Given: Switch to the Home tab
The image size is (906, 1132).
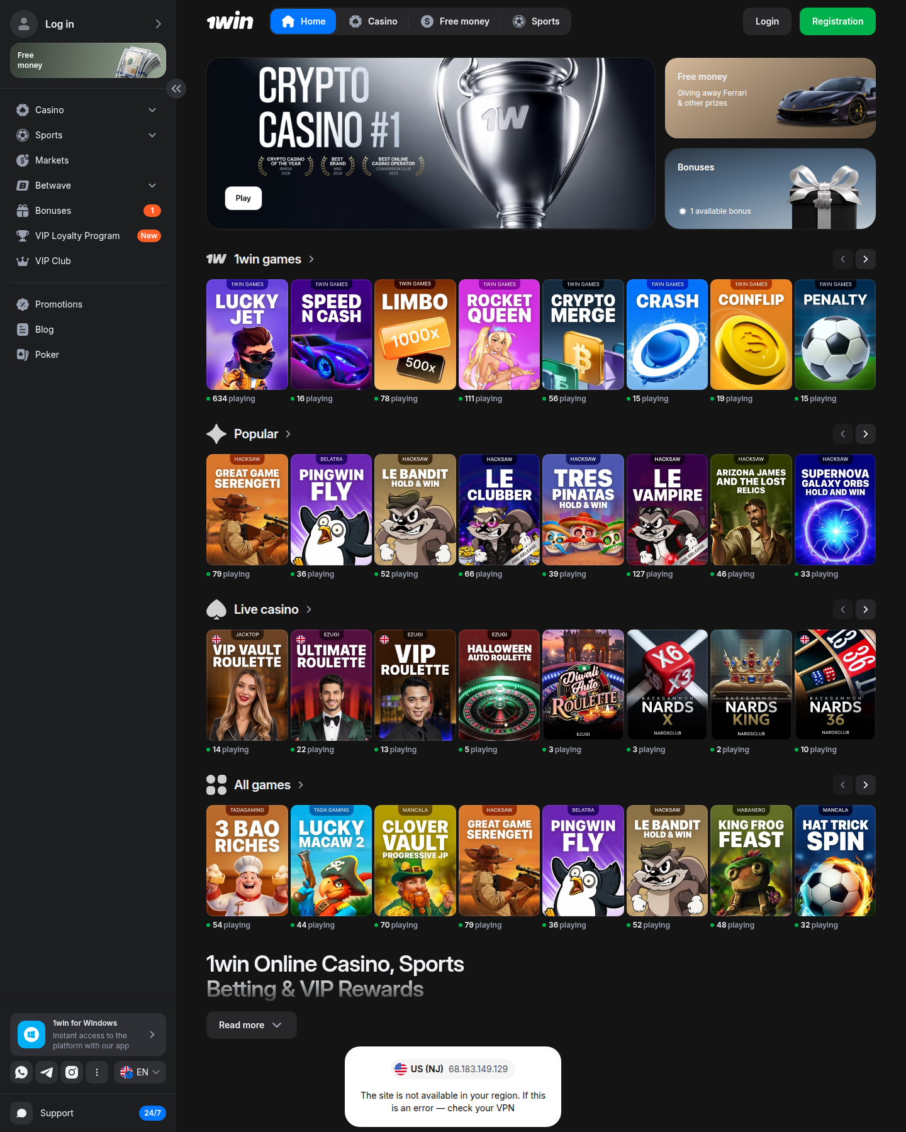Looking at the screenshot, I should 303,21.
